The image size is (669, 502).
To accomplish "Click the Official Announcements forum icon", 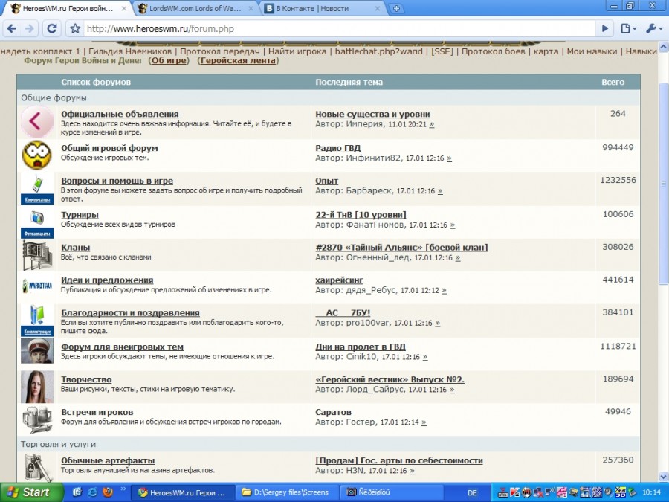I will (37, 122).
